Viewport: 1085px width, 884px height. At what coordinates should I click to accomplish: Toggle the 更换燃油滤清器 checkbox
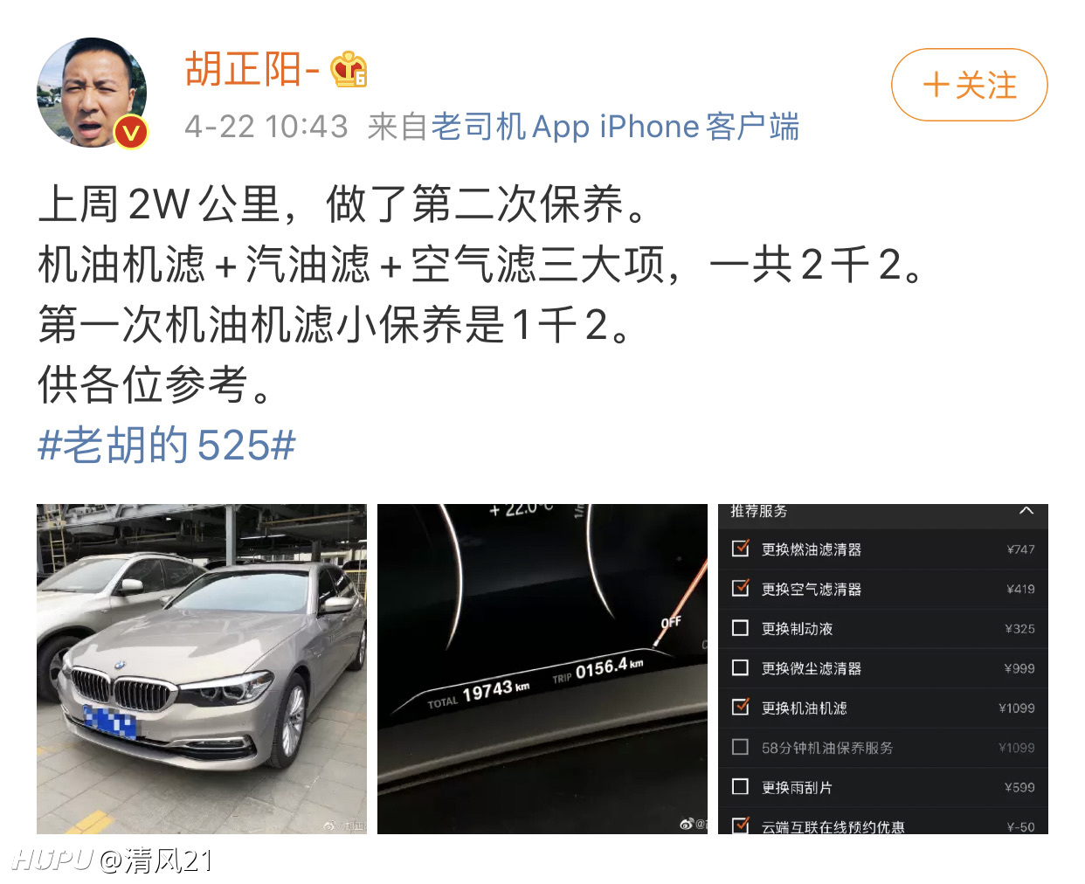coord(741,549)
